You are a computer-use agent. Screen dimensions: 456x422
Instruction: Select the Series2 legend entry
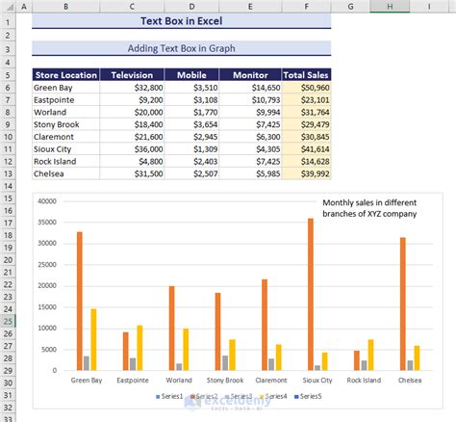[204, 397]
